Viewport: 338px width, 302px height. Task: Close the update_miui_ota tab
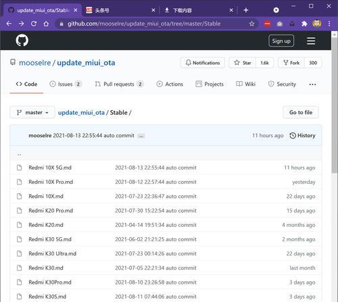click(x=76, y=10)
